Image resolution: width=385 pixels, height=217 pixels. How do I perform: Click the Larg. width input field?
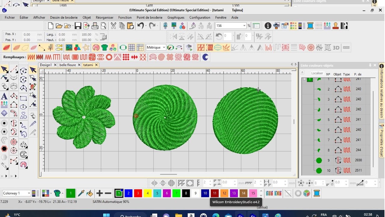[x=64, y=34]
